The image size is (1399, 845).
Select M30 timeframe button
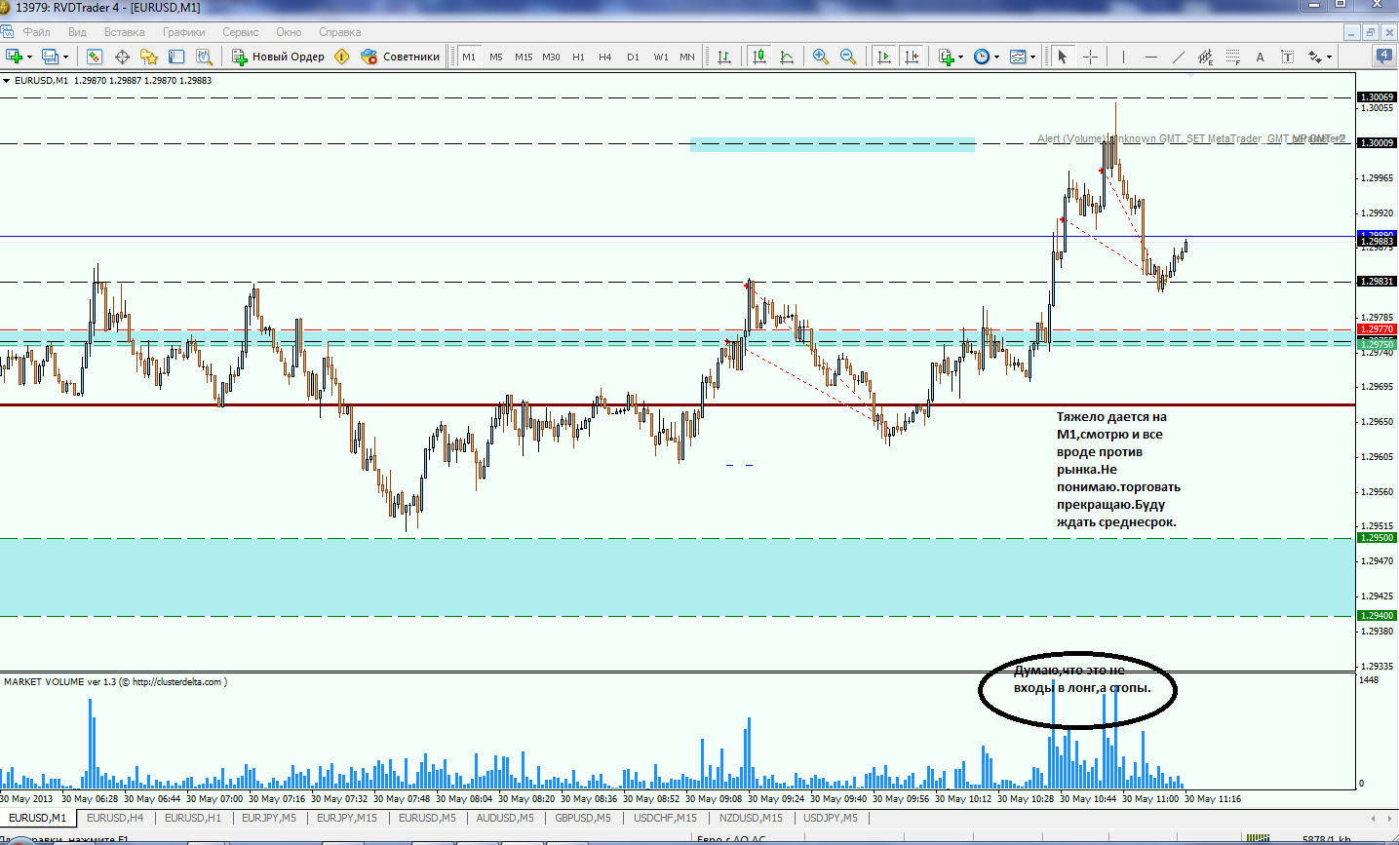pyautogui.click(x=551, y=57)
